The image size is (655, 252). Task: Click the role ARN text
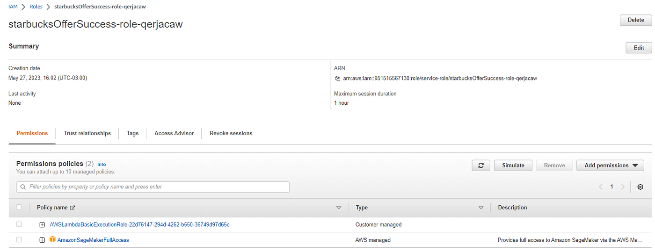[440, 79]
